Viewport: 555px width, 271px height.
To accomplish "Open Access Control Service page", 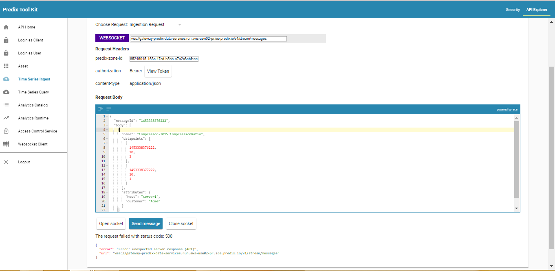I will [37, 131].
